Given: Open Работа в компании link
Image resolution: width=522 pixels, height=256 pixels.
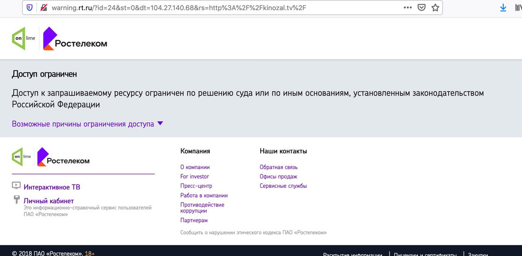Looking at the screenshot, I should [204, 196].
